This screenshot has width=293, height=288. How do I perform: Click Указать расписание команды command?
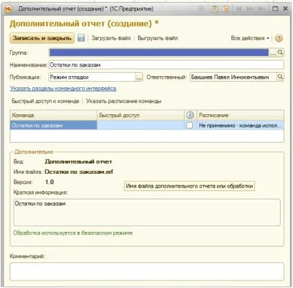pyautogui.click(x=124, y=101)
